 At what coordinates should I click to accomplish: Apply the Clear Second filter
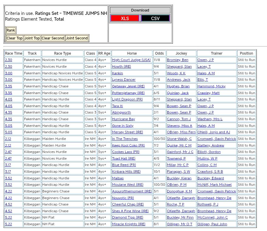pos(53,38)
